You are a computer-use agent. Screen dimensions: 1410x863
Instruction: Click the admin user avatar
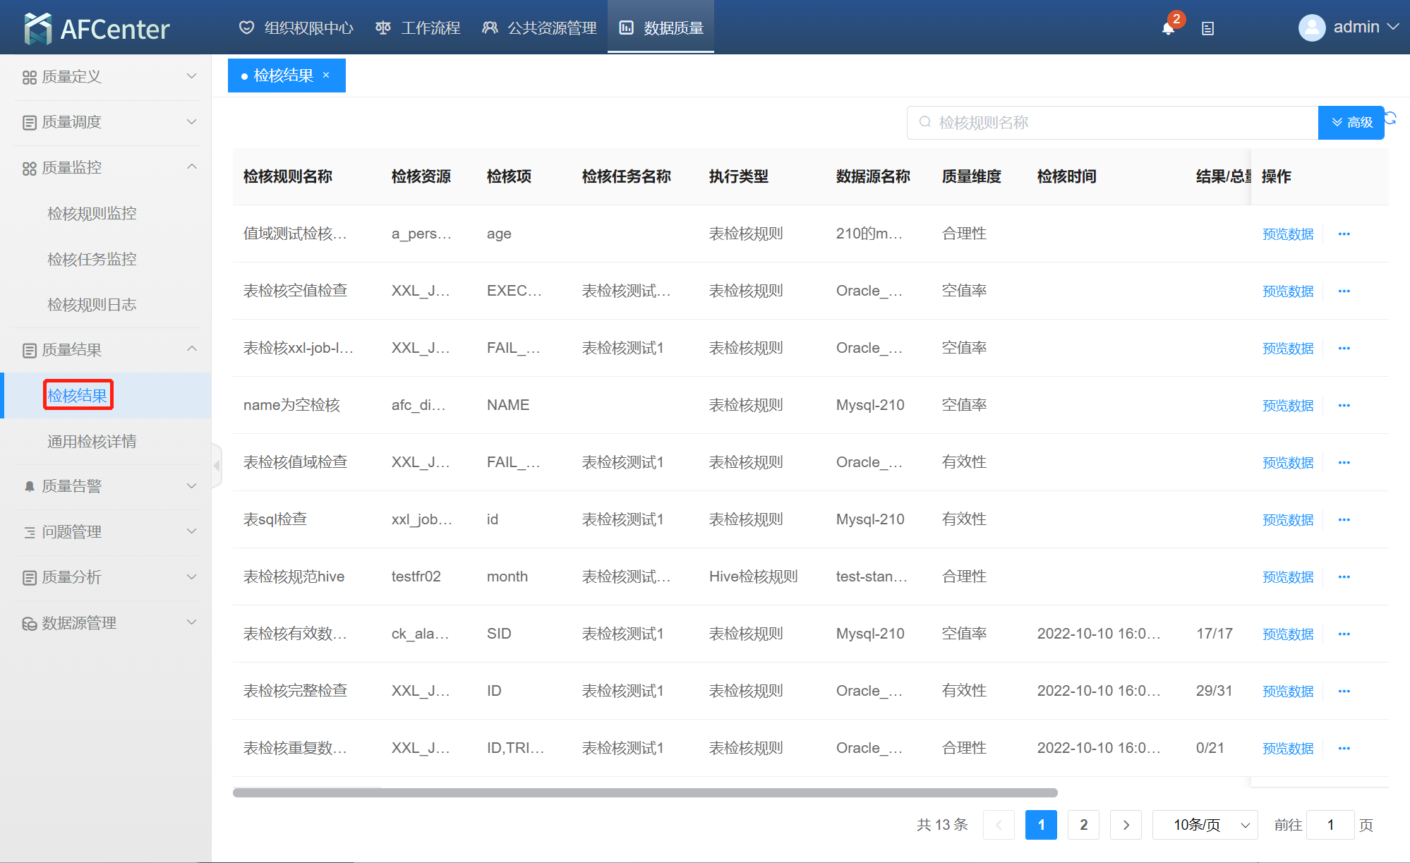[1311, 28]
